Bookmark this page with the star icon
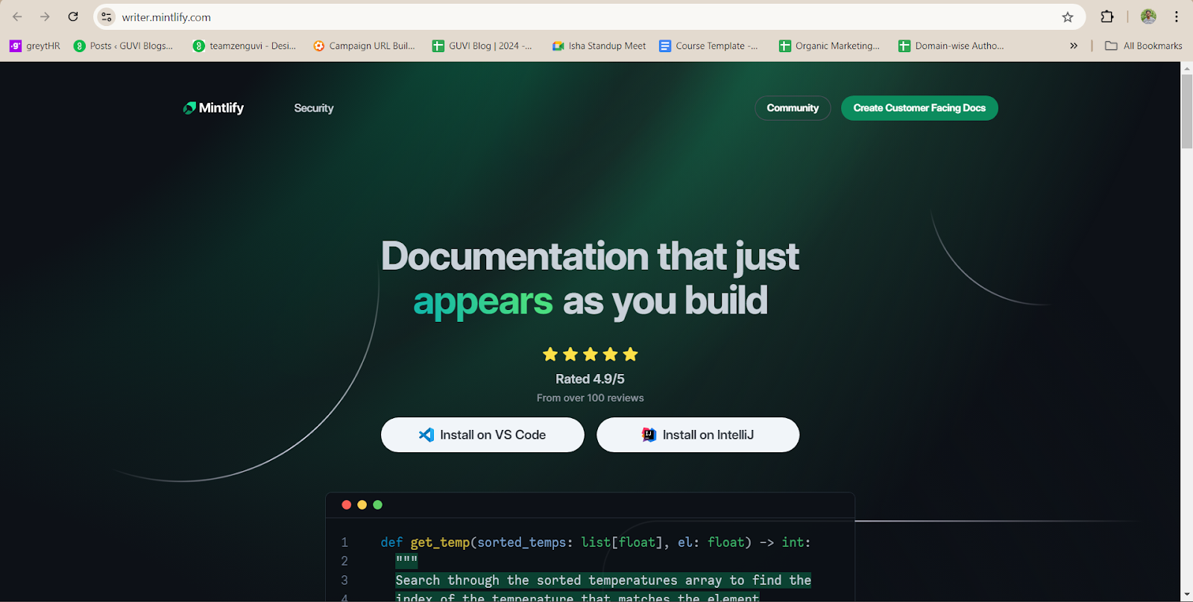 coord(1068,17)
